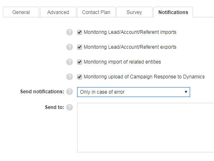Click the Send to help icon

click(x=70, y=107)
